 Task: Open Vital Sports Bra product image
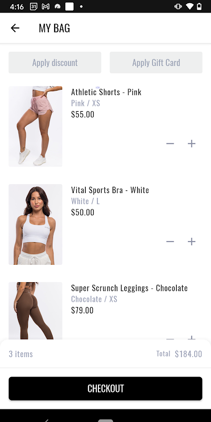coord(35,225)
